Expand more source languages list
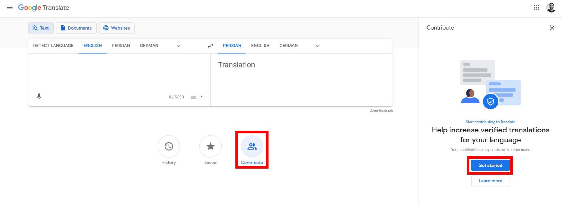Screen dimensions: 562x205 [x=179, y=46]
